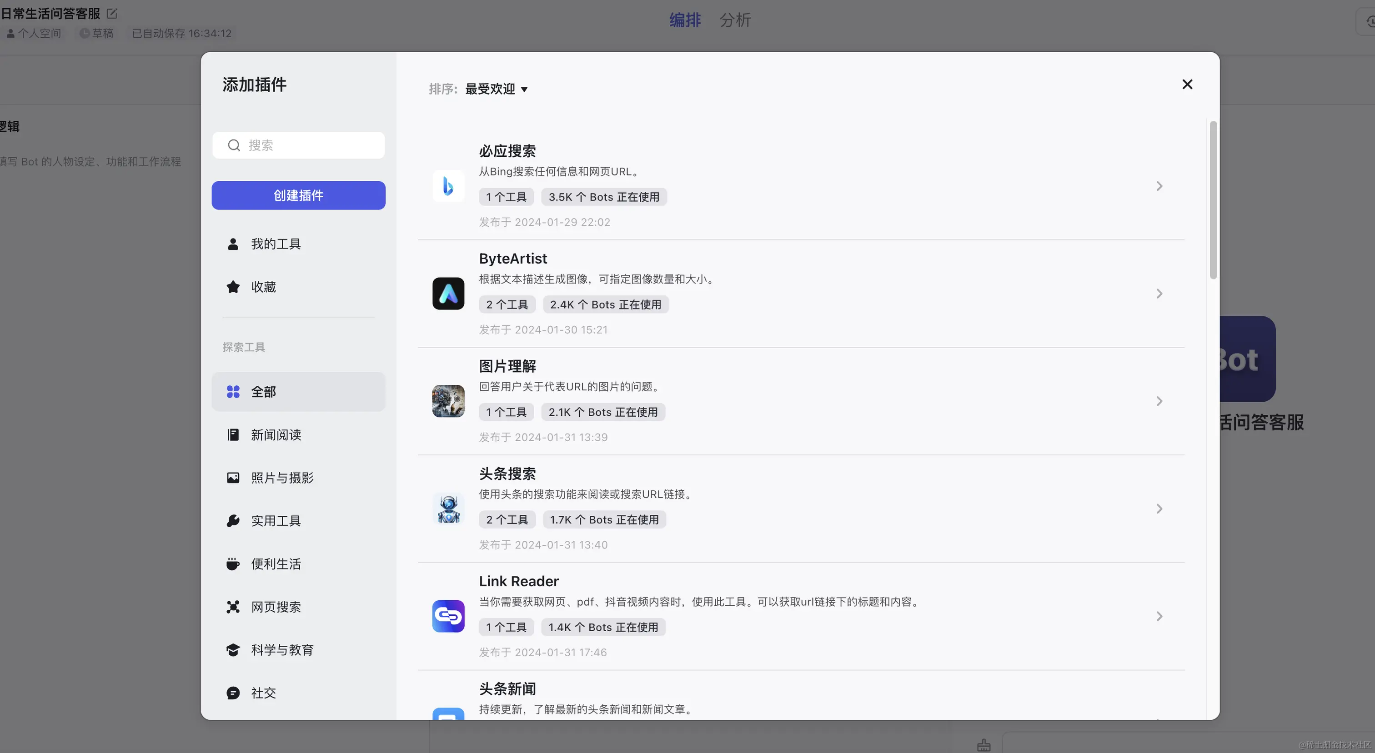The image size is (1375, 753).
Task: Expand details for Link Reader plugin
Action: click(x=1159, y=616)
